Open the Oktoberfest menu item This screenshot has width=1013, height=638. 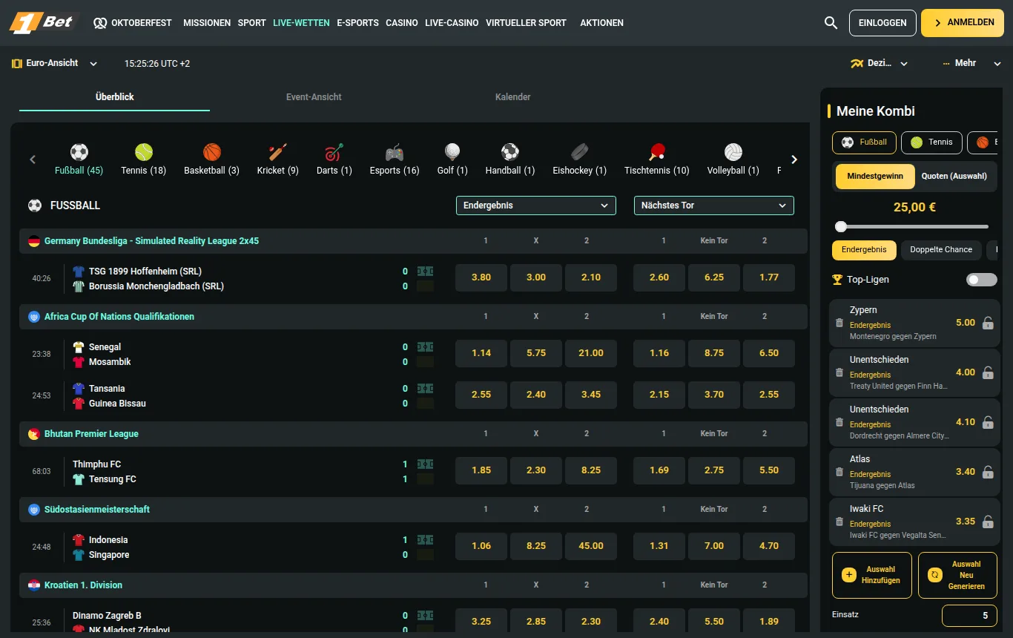click(133, 23)
